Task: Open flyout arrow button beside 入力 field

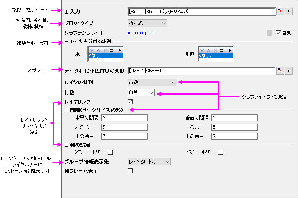Action: [288, 12]
